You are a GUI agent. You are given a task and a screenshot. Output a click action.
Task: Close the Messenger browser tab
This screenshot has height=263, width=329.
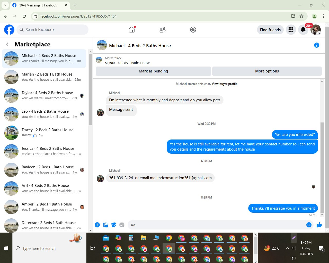[x=66, y=5]
